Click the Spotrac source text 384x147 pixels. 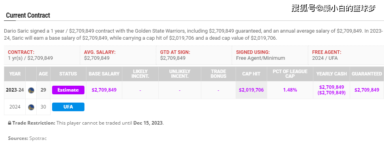coord(38,138)
